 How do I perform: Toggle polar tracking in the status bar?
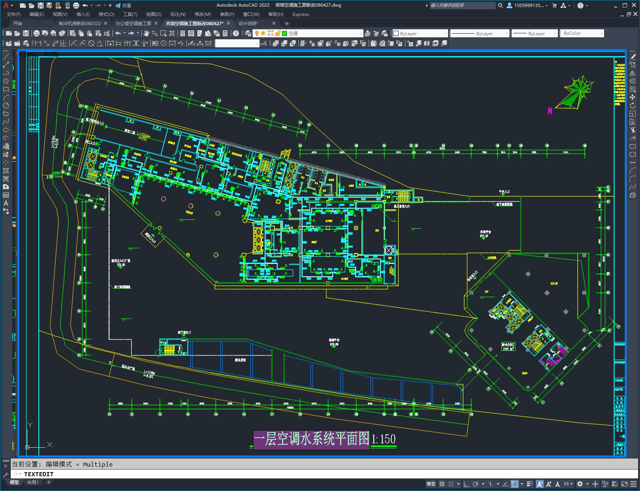475,484
